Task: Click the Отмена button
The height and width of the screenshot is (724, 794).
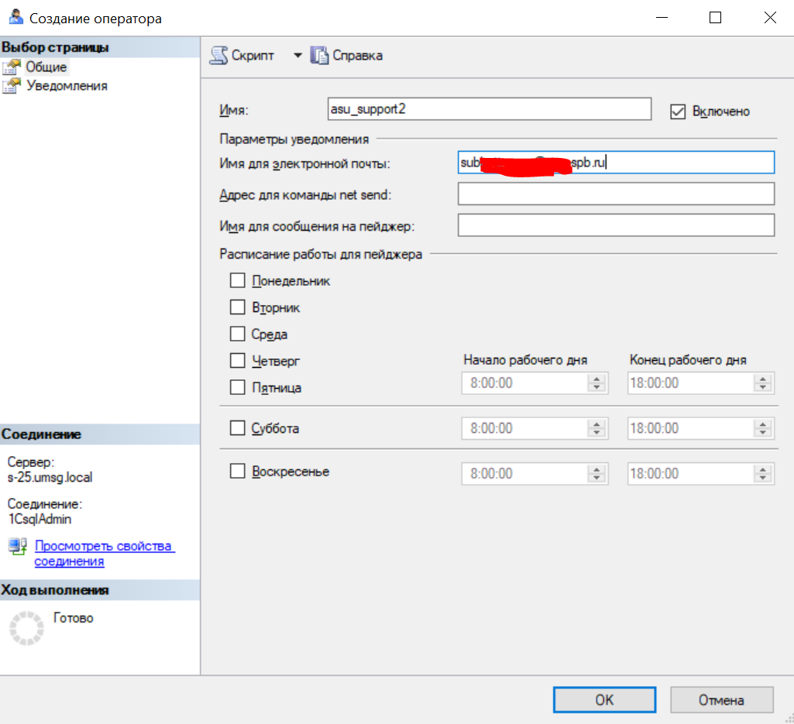Action: tap(721, 700)
